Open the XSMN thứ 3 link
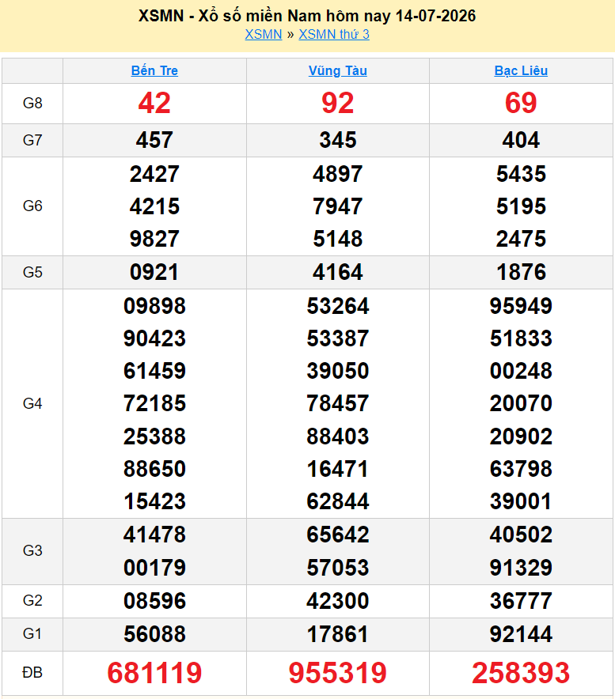Image resolution: width=615 pixels, height=699 pixels. click(334, 34)
